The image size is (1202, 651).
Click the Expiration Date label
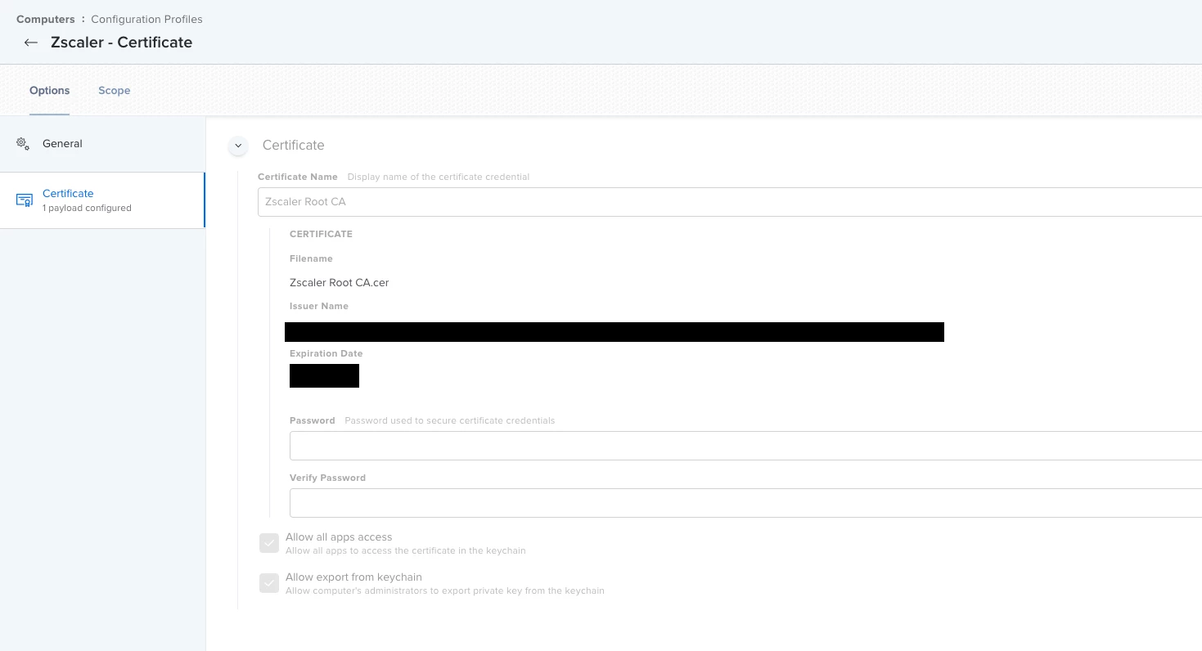click(326, 353)
